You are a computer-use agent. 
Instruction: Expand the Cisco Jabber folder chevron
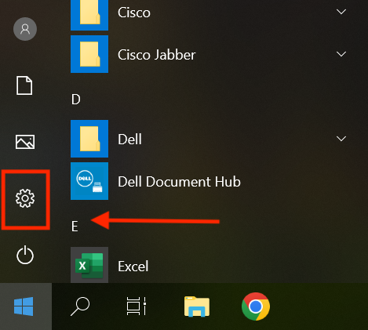coord(341,54)
